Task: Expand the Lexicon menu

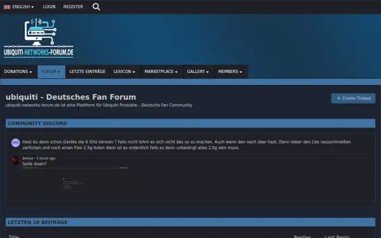Action: [x=124, y=72]
